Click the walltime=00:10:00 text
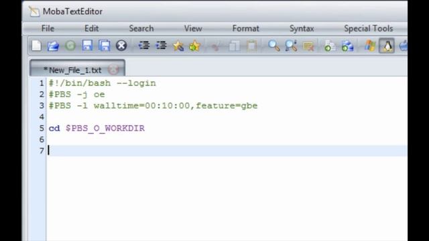Image resolution: width=429 pixels, height=241 pixels. pos(141,106)
